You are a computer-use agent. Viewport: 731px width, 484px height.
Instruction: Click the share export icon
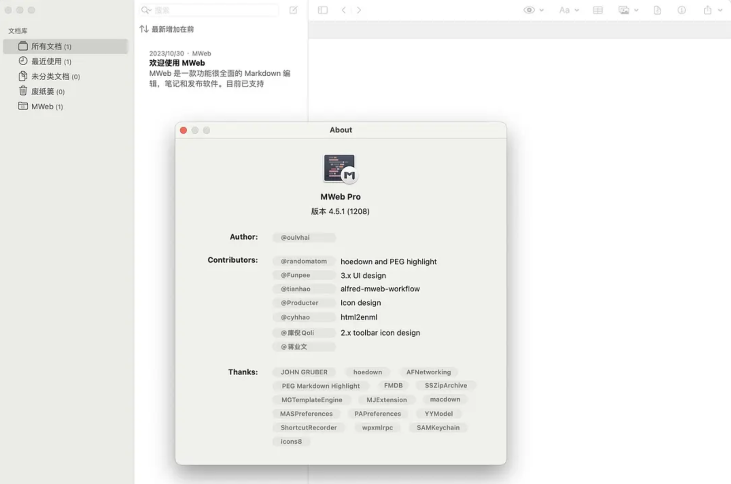pos(707,10)
